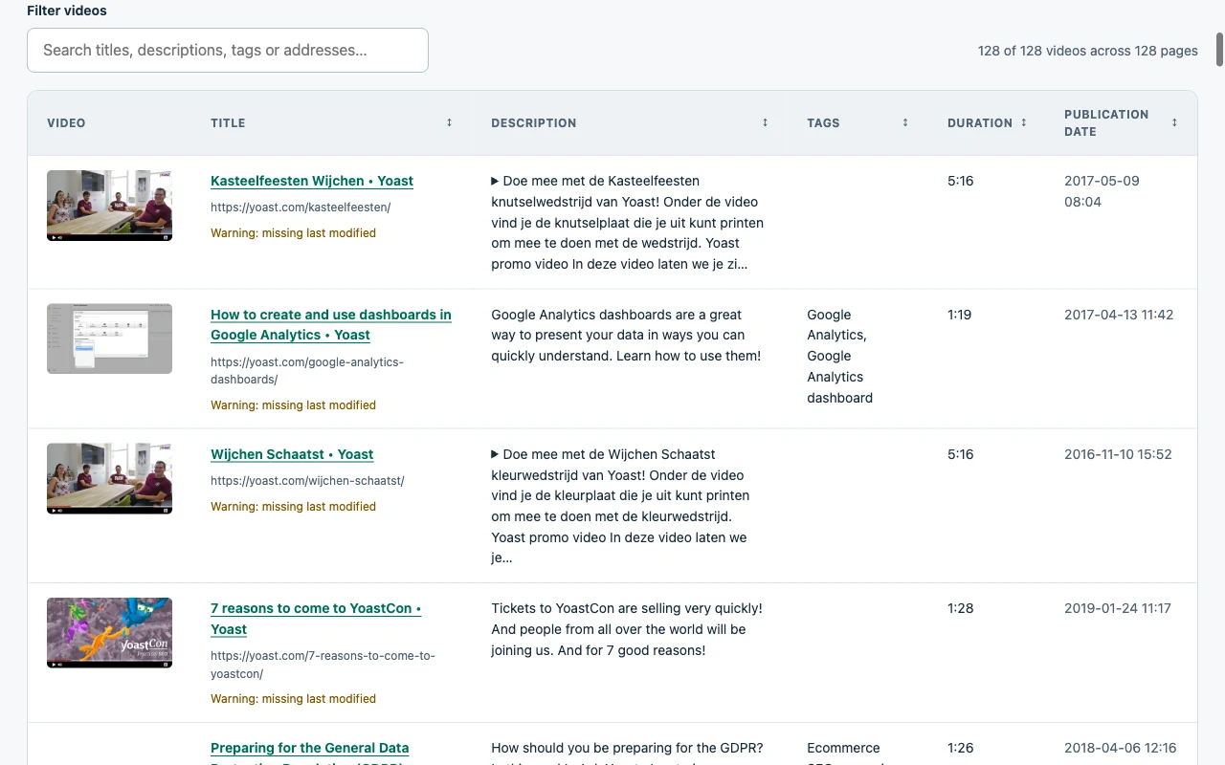Click the DESCRIPTION column header
1225x765 pixels.
[x=534, y=122]
